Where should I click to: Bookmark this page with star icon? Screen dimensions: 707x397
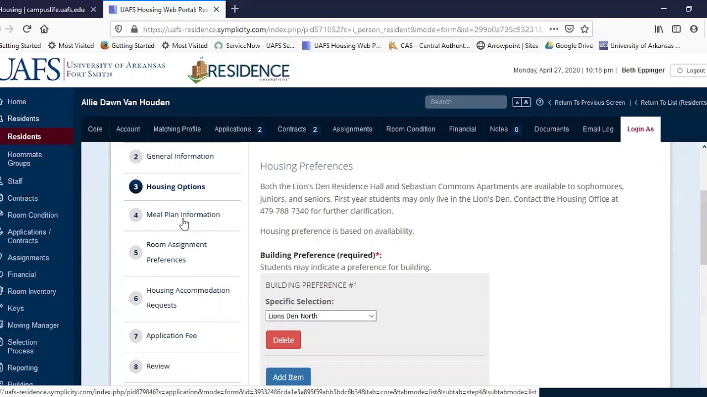pos(584,29)
